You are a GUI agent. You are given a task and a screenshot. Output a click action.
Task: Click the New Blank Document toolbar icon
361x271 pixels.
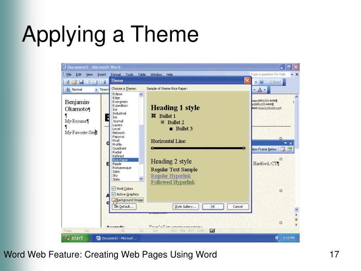click(67, 82)
